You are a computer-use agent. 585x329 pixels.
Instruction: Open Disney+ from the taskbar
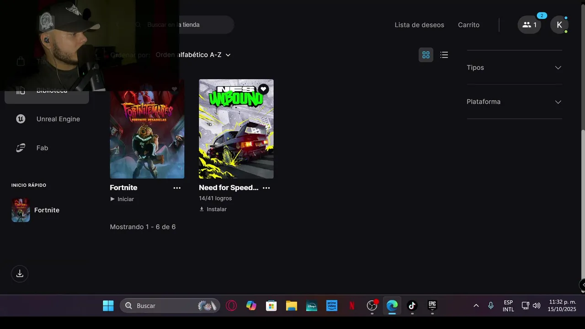(312, 306)
